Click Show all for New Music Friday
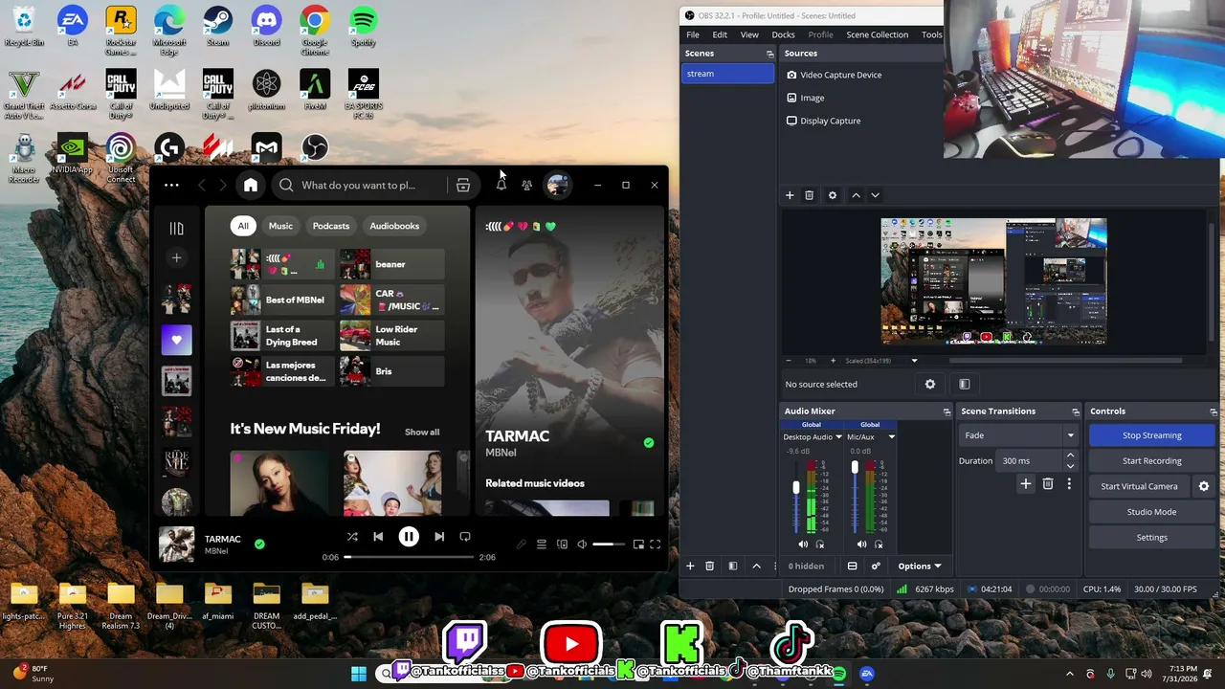This screenshot has height=689, width=1225. pyautogui.click(x=422, y=432)
